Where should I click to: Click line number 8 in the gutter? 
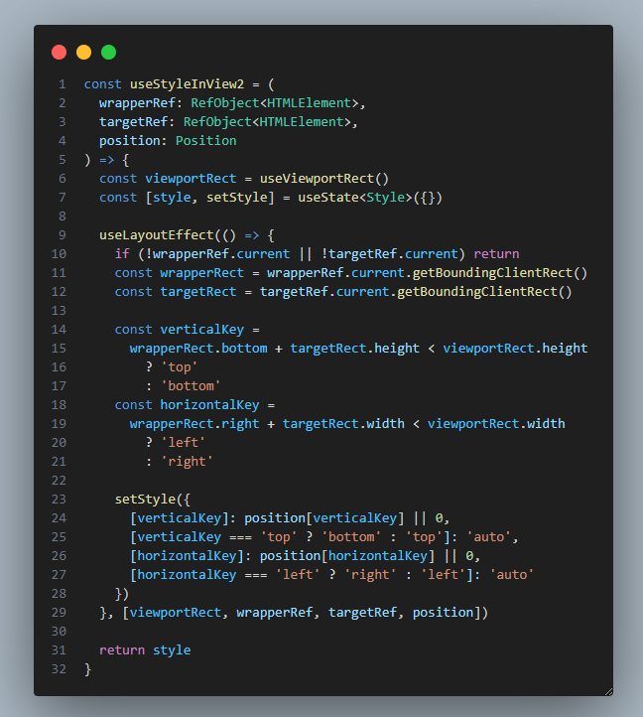tap(63, 216)
